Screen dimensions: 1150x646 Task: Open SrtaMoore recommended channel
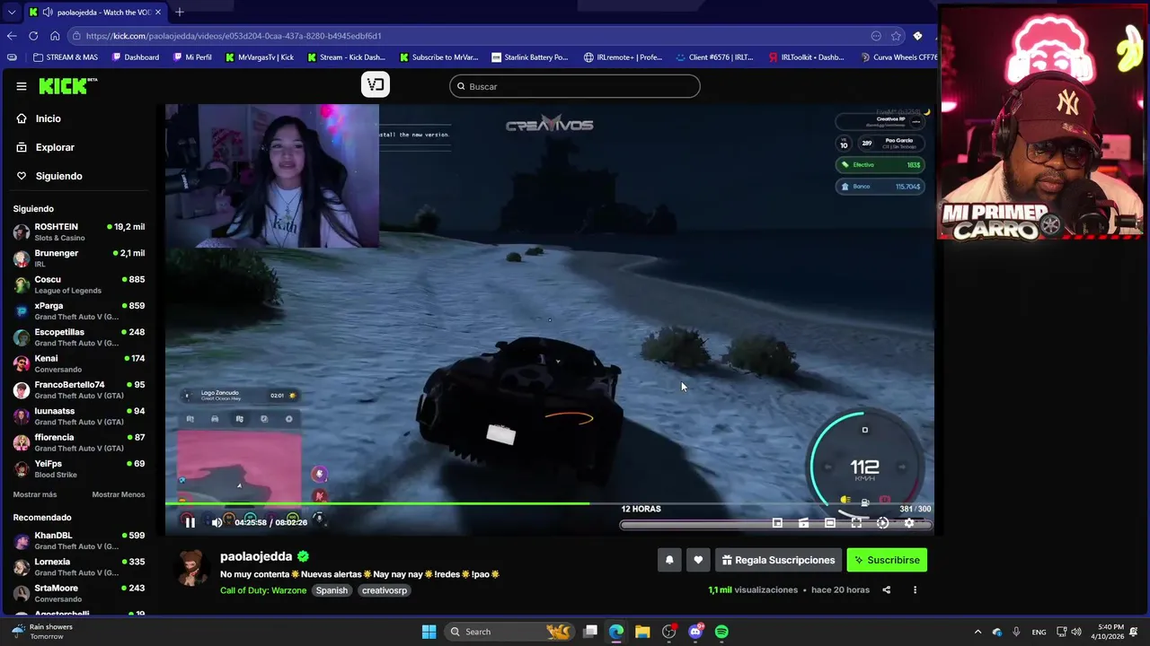click(79, 593)
